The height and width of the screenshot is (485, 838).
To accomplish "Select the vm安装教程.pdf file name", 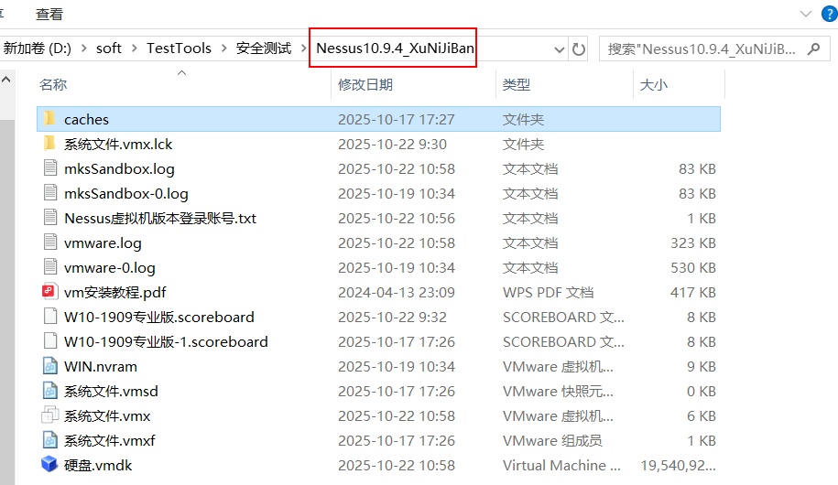I will (x=114, y=292).
